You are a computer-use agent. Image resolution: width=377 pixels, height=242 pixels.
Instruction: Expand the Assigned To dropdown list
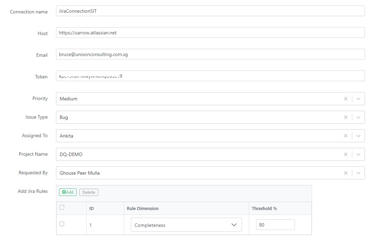pyautogui.click(x=358, y=136)
